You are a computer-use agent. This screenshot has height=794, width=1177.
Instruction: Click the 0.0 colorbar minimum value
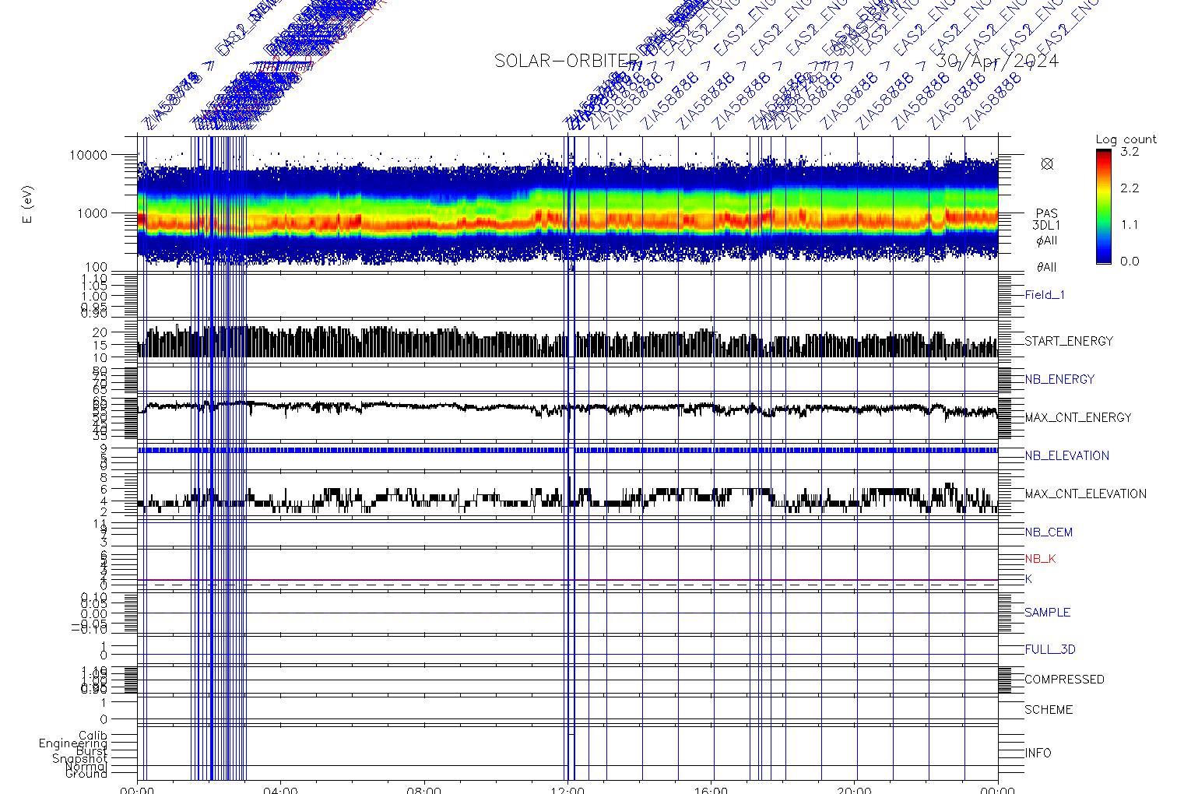pyautogui.click(x=1130, y=262)
